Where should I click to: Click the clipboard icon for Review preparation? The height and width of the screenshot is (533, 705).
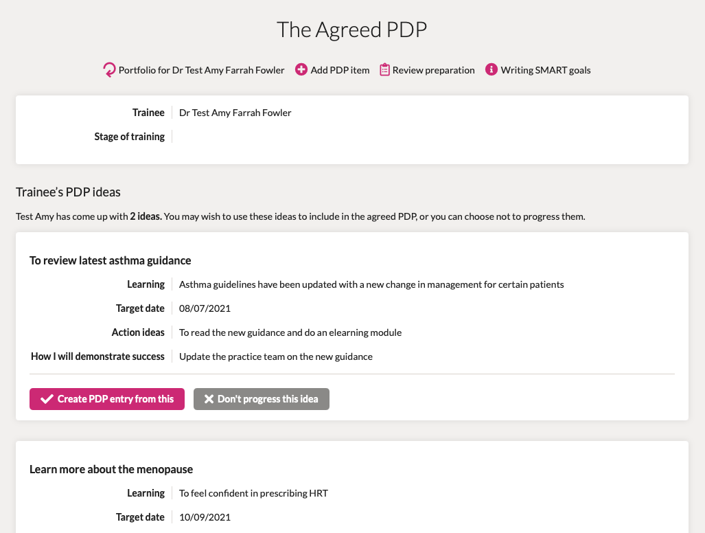pyautogui.click(x=384, y=70)
